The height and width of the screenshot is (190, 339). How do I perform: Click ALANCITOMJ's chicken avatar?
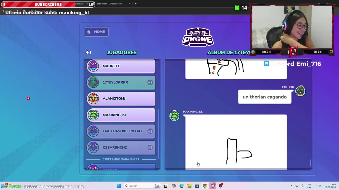coord(93,98)
